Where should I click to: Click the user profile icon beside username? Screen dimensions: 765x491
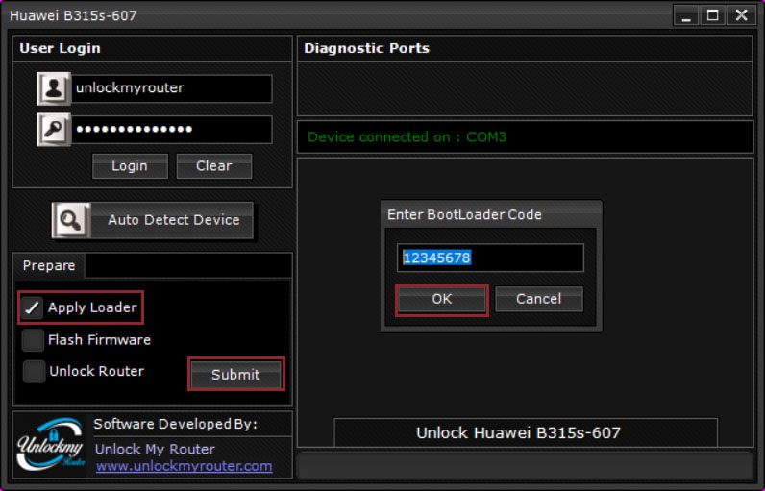[x=54, y=88]
